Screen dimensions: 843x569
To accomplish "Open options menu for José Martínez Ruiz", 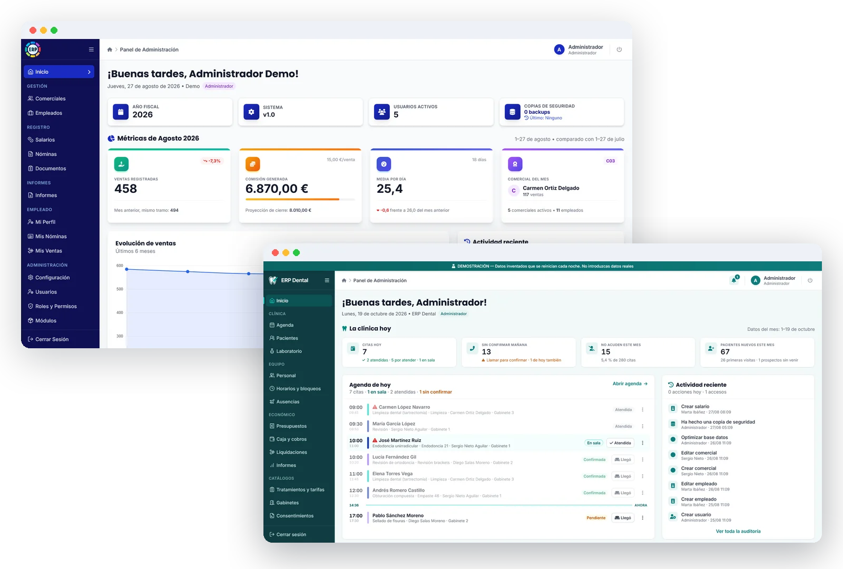I will click(x=642, y=443).
